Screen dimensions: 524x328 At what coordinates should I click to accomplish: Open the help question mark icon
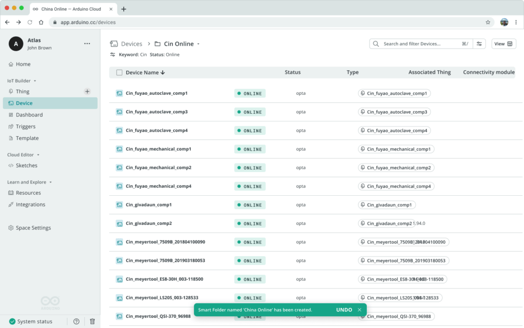point(76,321)
